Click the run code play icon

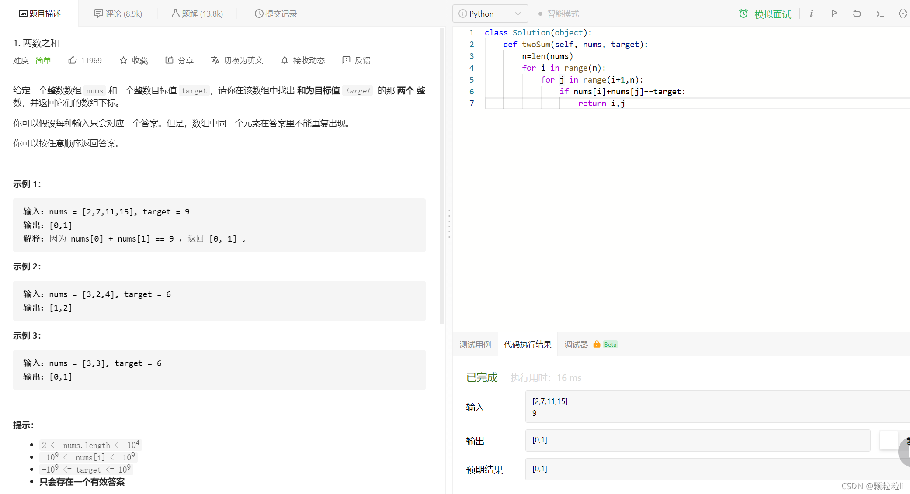[x=834, y=14]
